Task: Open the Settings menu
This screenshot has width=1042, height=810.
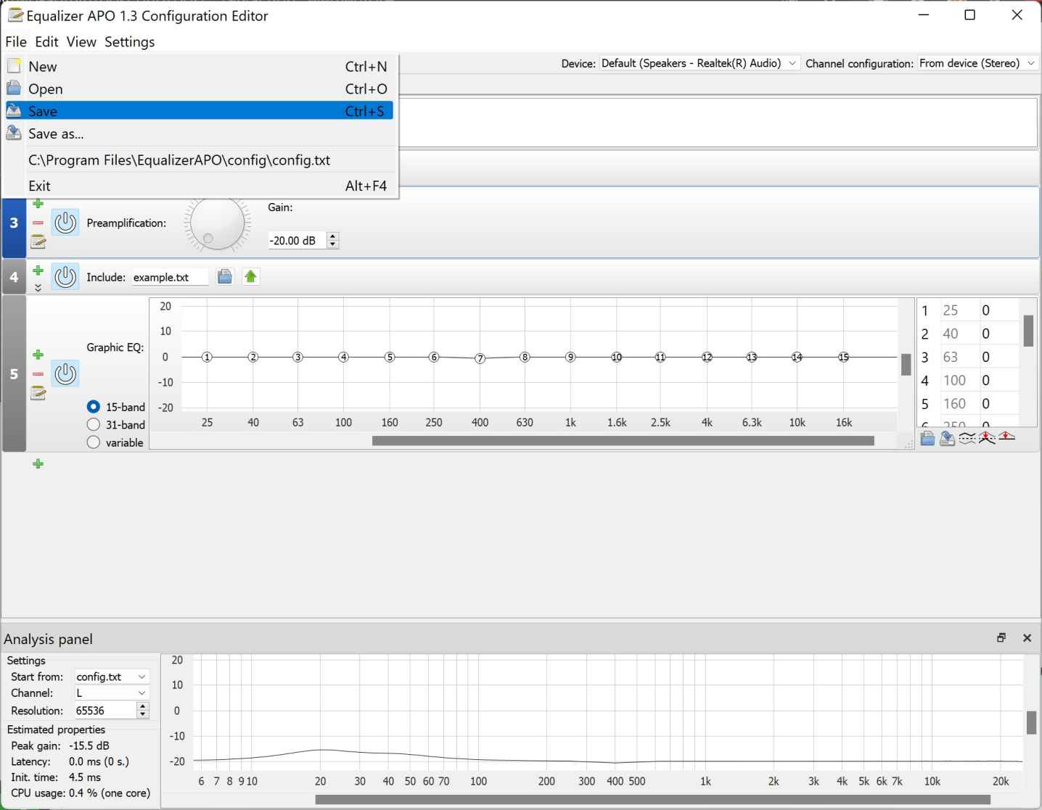Action: click(x=129, y=41)
